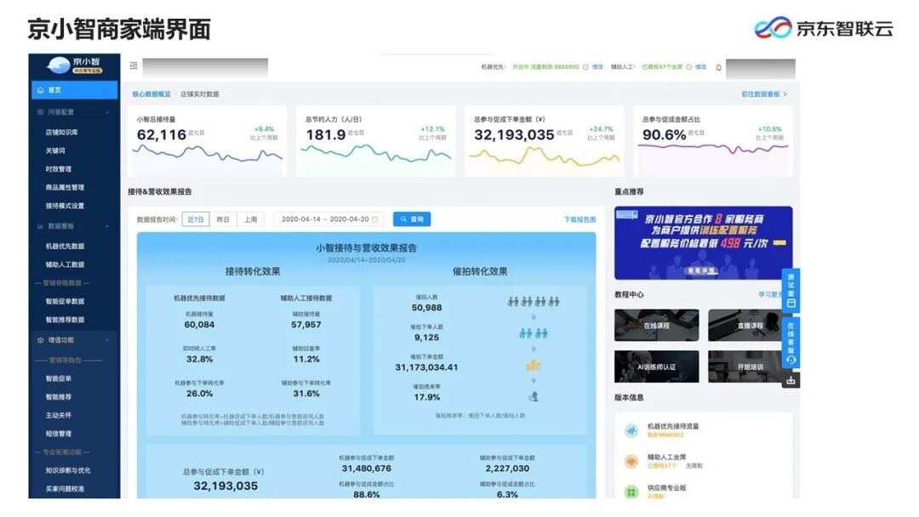Click the 总节约人力 181.9 card
The width and height of the screenshot is (919, 517).
pyautogui.click(x=376, y=141)
